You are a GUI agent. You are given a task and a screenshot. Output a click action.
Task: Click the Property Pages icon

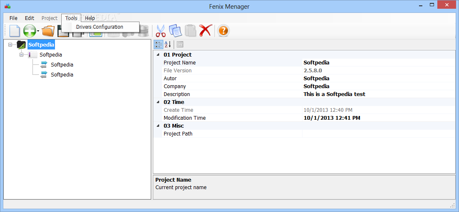pos(180,44)
